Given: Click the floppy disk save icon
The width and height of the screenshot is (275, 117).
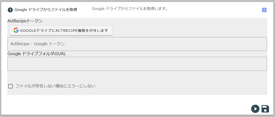Looking at the screenshot, I should click(265, 109).
